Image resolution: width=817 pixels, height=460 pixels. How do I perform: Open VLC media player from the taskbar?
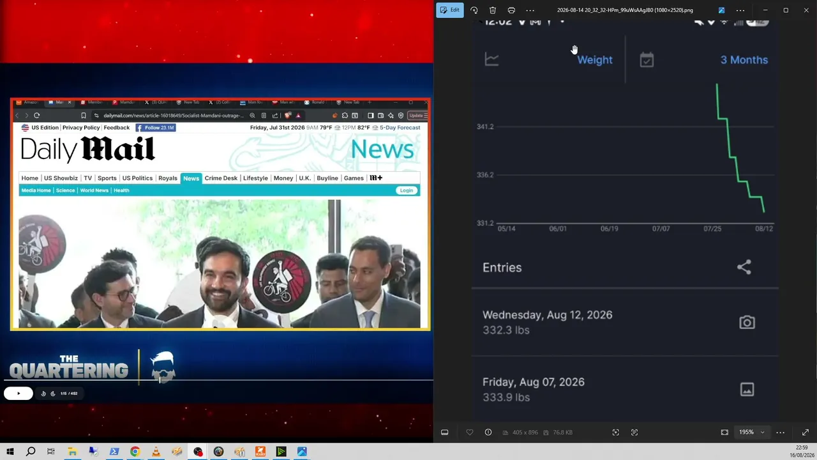[x=156, y=452]
